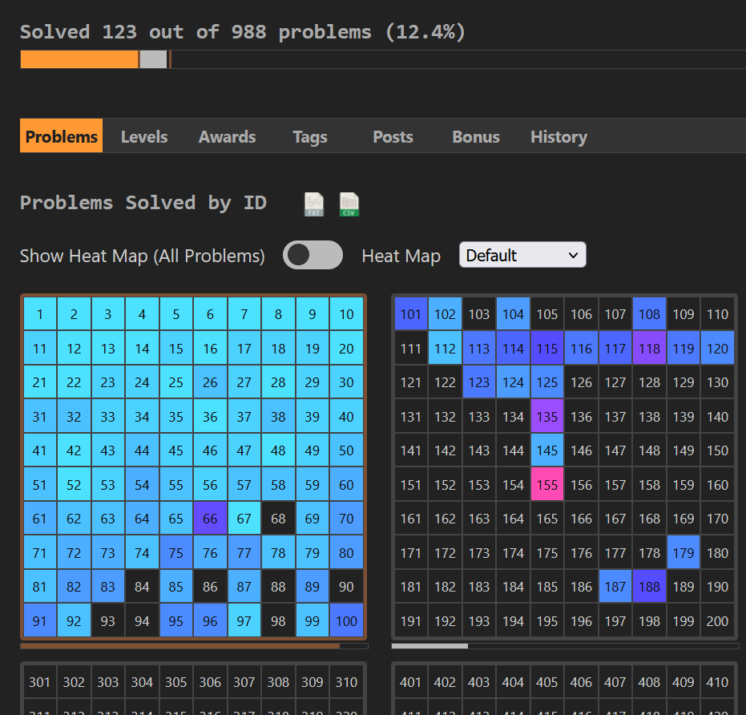The height and width of the screenshot is (715, 746).
Task: Open the Heat Map Default dropdown
Action: point(522,256)
